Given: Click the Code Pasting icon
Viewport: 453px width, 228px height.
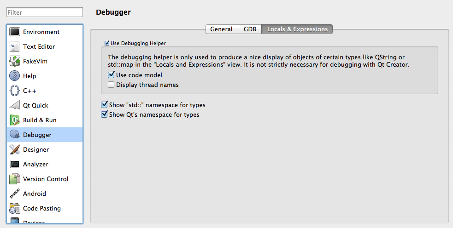Looking at the screenshot, I should 15,208.
